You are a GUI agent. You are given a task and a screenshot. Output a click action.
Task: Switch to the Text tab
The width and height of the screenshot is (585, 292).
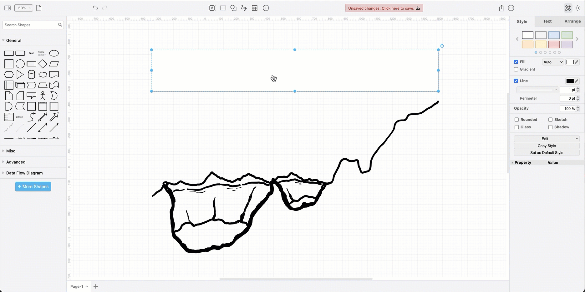point(547,21)
